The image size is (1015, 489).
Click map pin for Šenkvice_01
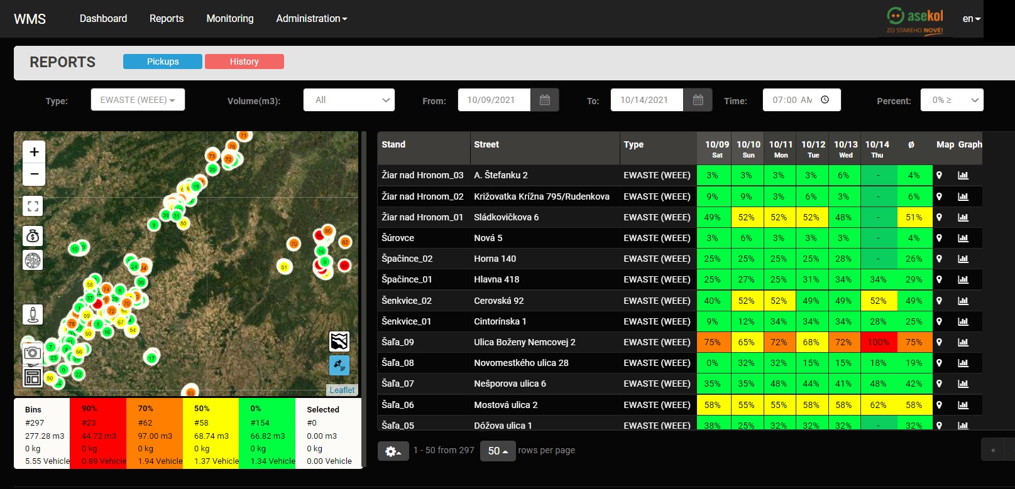tap(939, 321)
